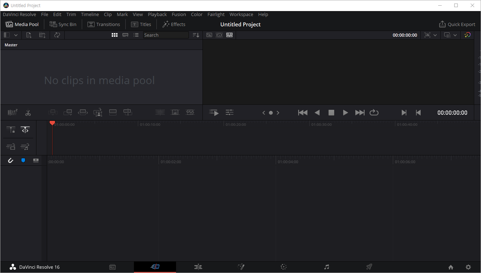
Task: Select Timeline viewer mode
Action: 229,35
